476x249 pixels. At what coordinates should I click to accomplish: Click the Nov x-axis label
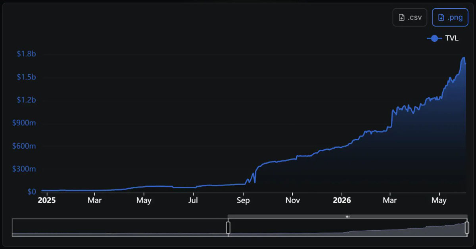pyautogui.click(x=292, y=201)
